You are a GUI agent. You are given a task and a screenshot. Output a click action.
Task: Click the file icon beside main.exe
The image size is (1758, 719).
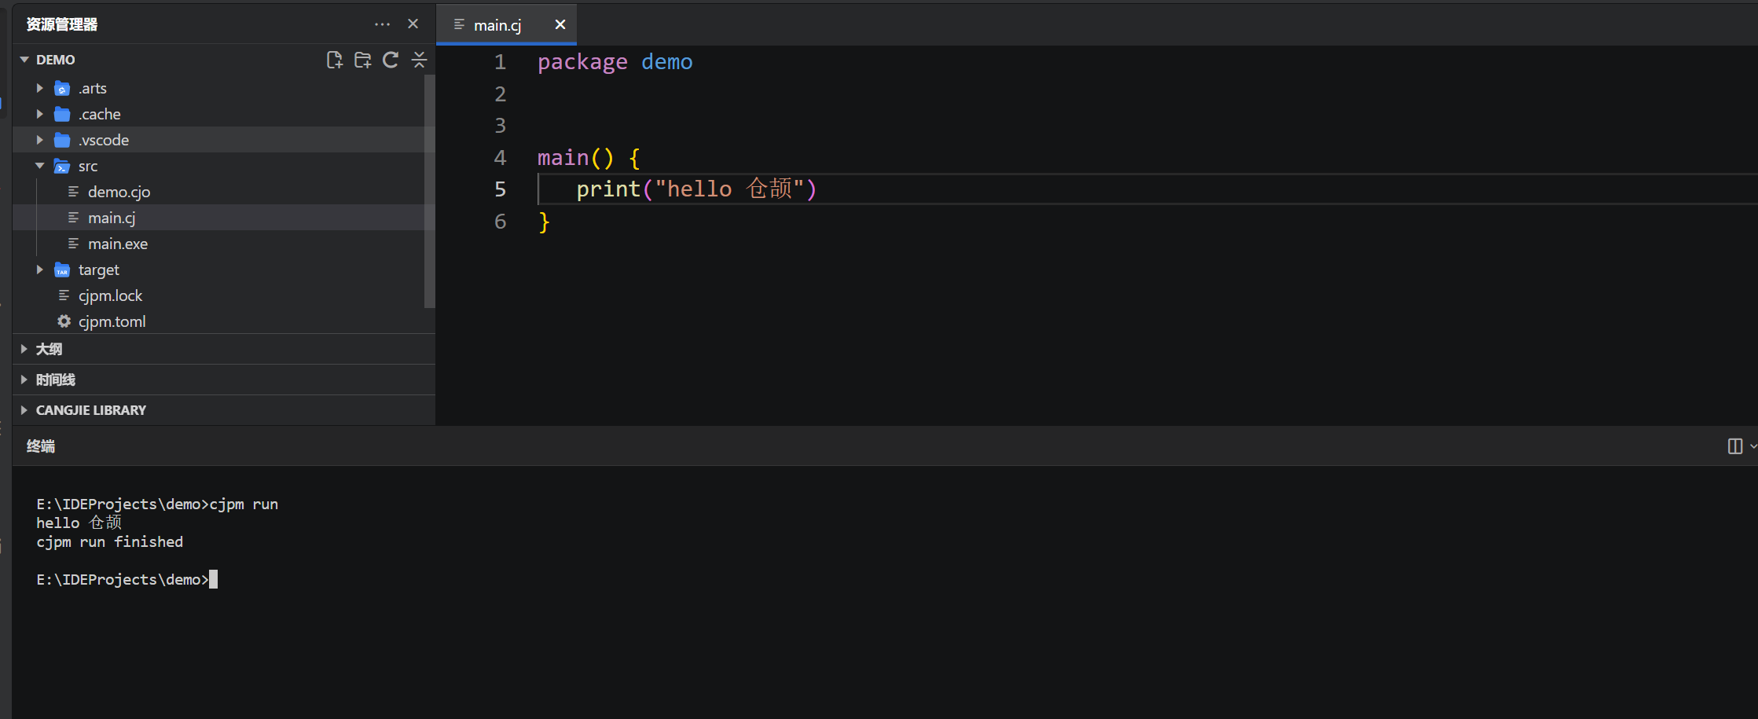point(73,243)
